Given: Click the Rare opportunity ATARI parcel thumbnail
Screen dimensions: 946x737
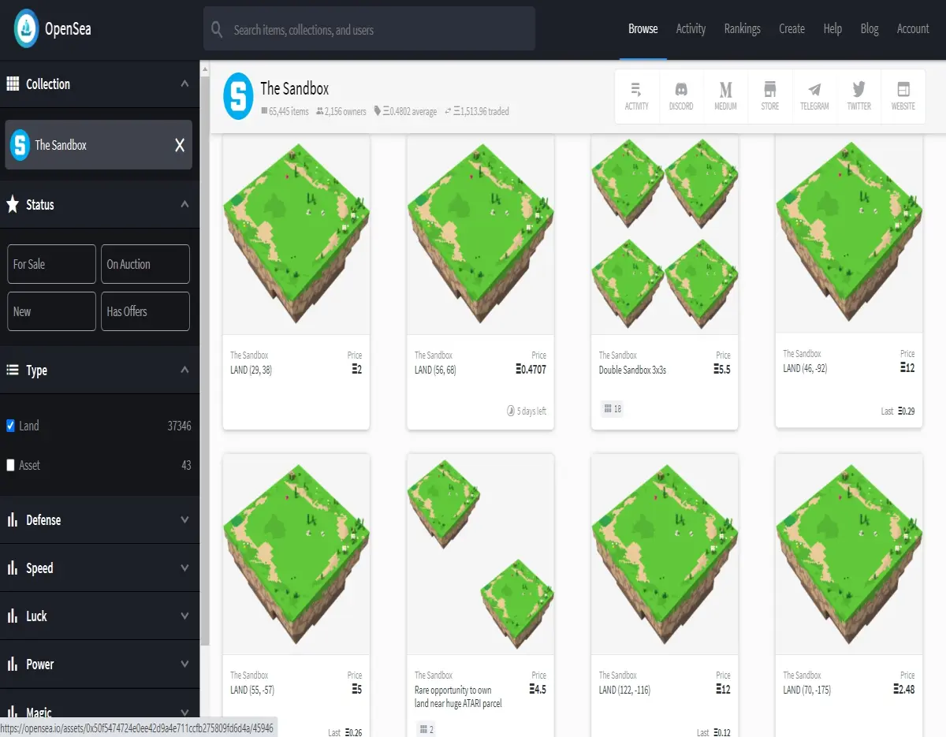Looking at the screenshot, I should (480, 553).
